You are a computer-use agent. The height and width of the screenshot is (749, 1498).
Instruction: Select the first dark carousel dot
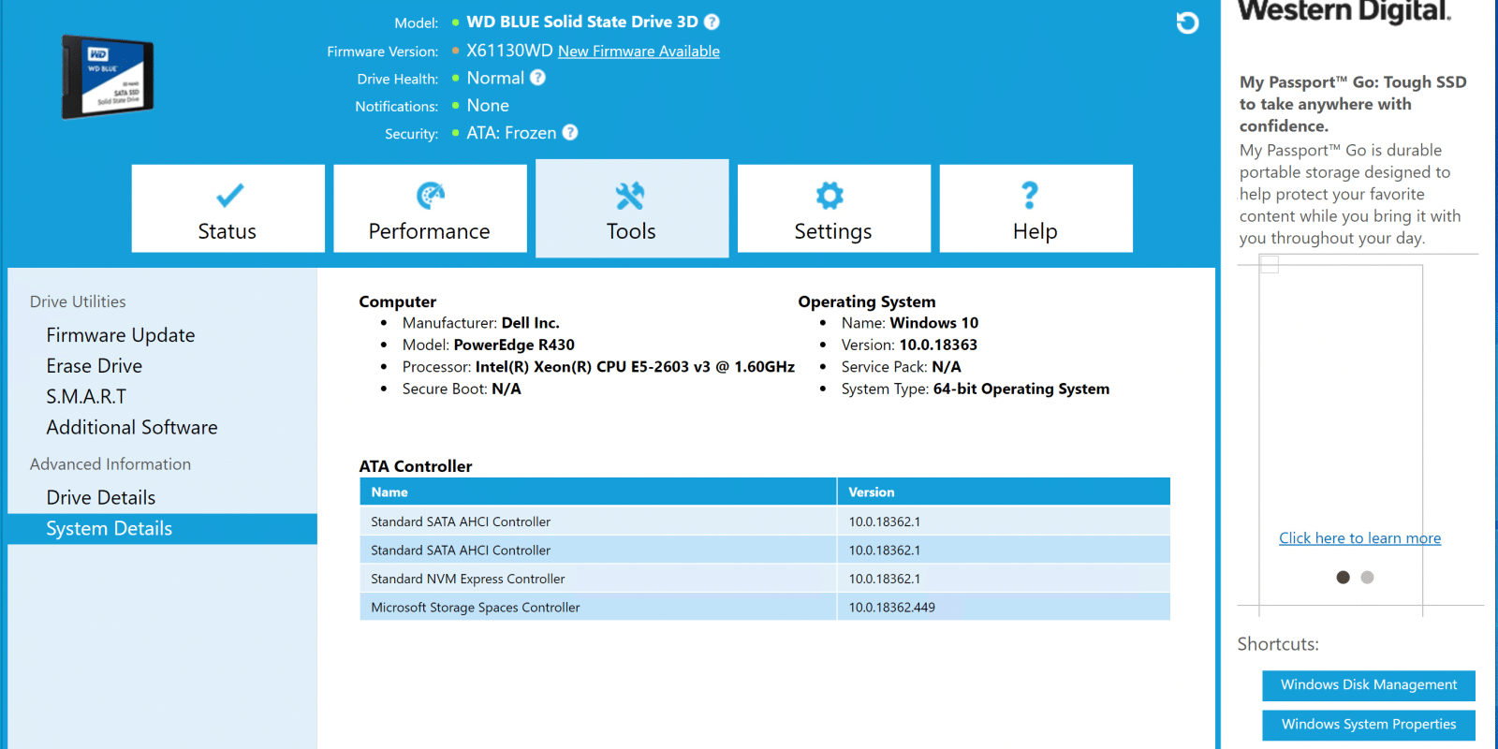1343,578
